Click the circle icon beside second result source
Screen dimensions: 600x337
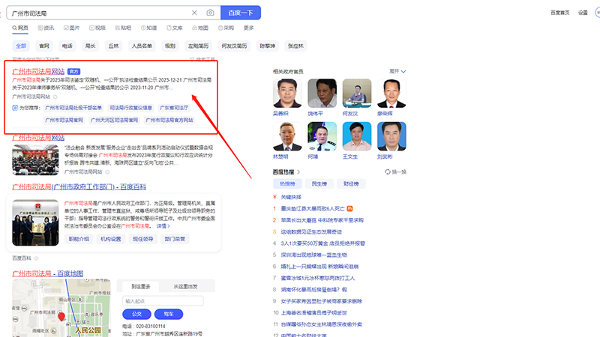point(107,172)
